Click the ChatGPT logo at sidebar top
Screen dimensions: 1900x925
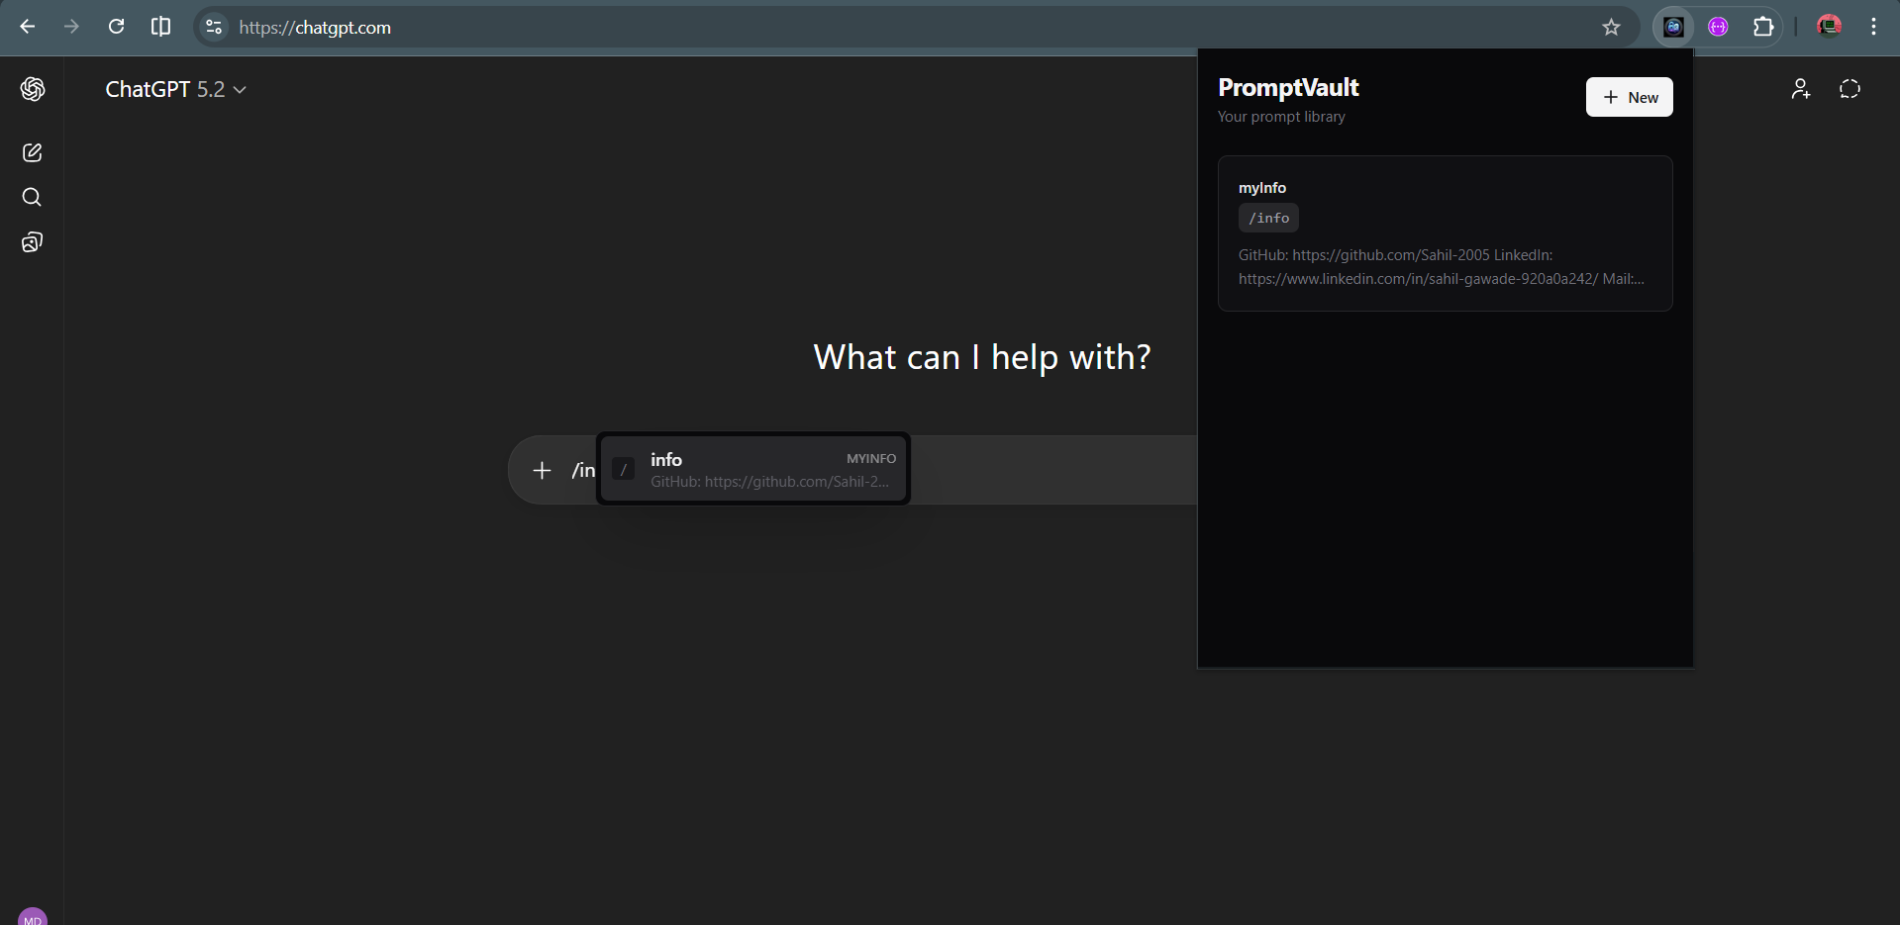coord(33,89)
